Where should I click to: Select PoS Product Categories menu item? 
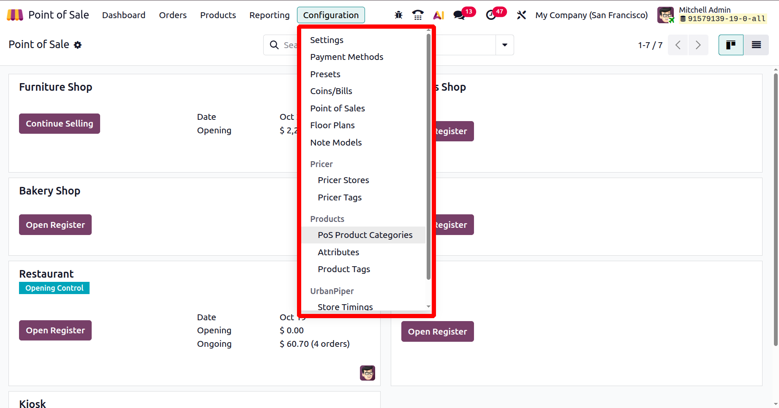point(365,235)
